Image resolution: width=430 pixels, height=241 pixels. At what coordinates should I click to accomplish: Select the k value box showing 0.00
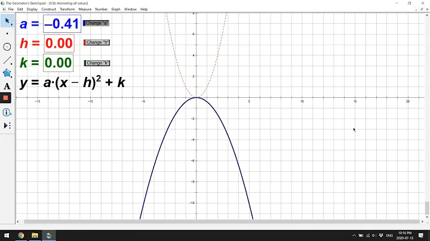[x=58, y=63]
